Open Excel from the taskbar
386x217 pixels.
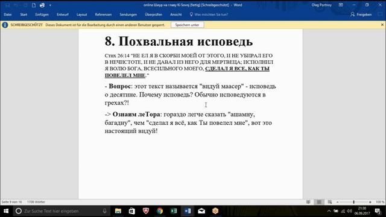174,211
